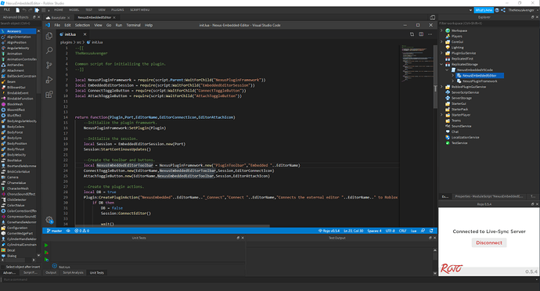This screenshot has height=291, width=540.
Task: Close the init.lua tab
Action: pyautogui.click(x=85, y=34)
